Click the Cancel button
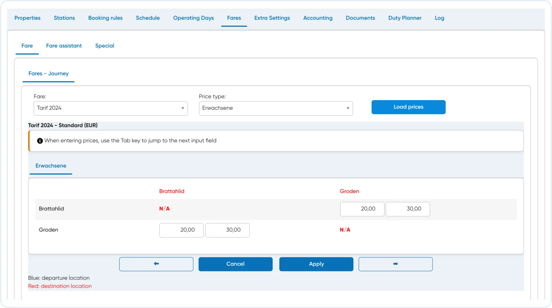 (x=235, y=264)
